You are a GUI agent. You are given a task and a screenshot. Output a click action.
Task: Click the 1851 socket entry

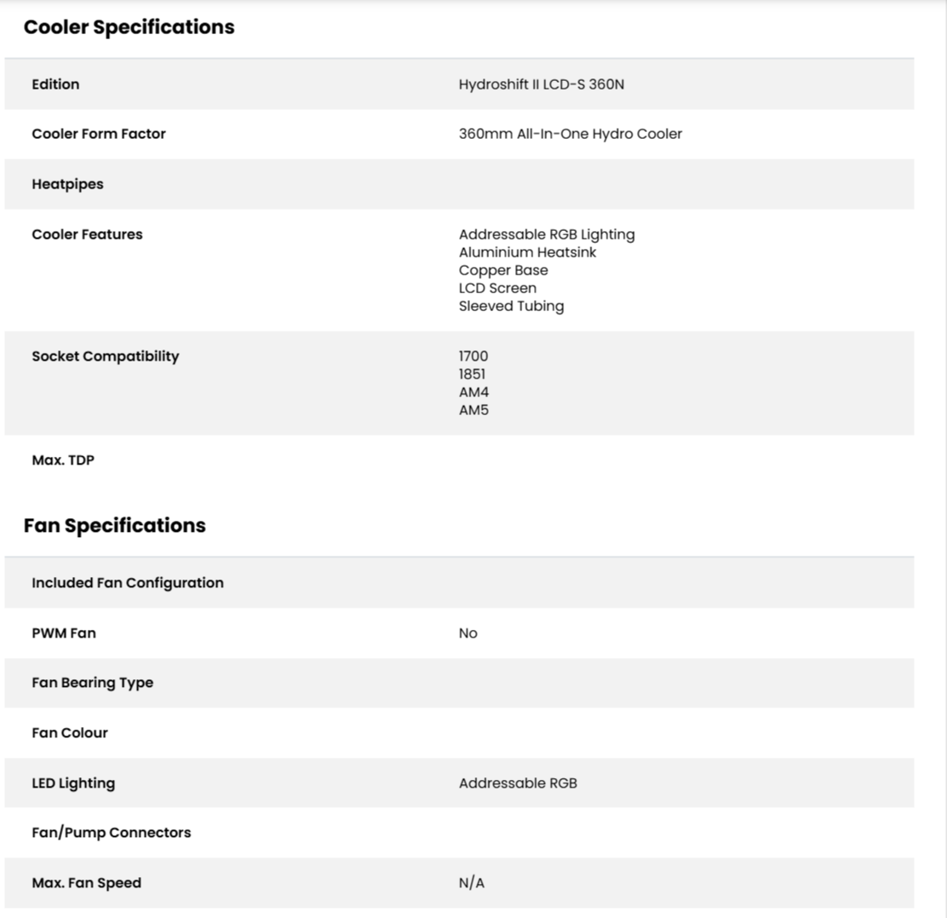(472, 374)
